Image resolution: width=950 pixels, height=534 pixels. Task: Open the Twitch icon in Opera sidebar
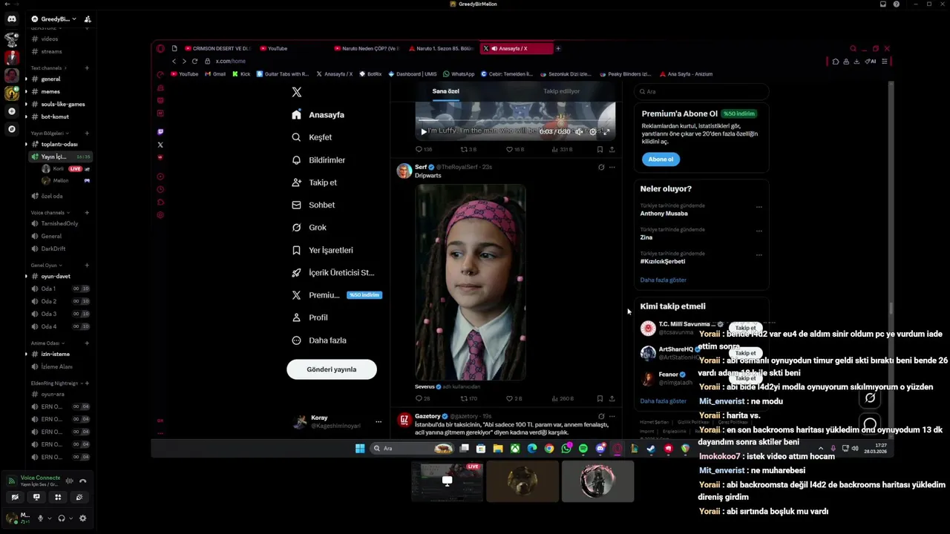point(160,131)
